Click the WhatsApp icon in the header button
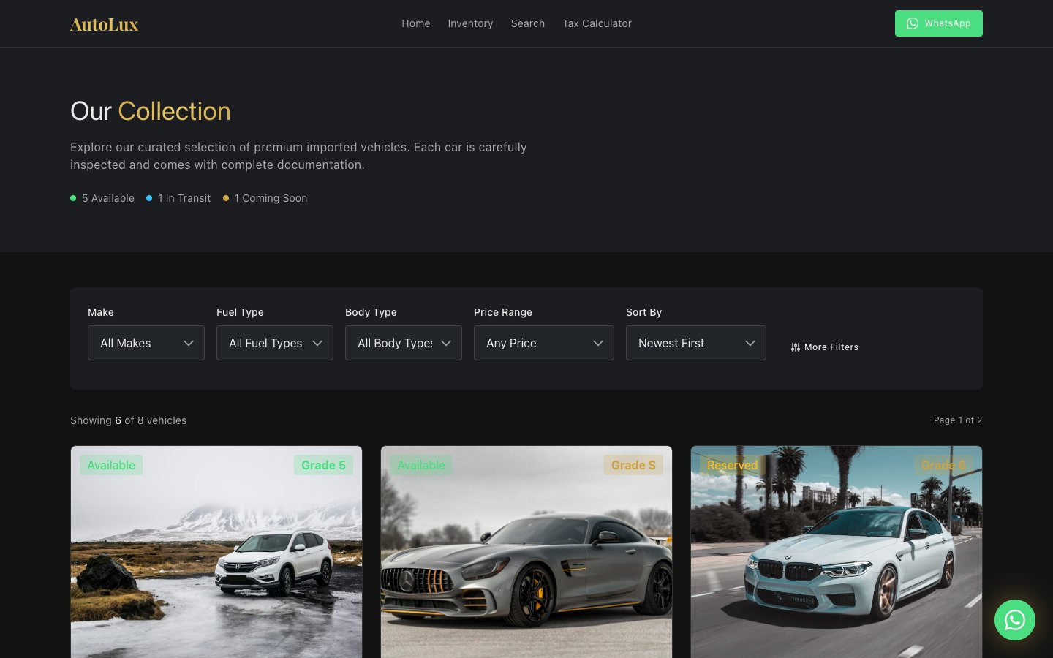This screenshot has height=658, width=1053. coord(913,23)
